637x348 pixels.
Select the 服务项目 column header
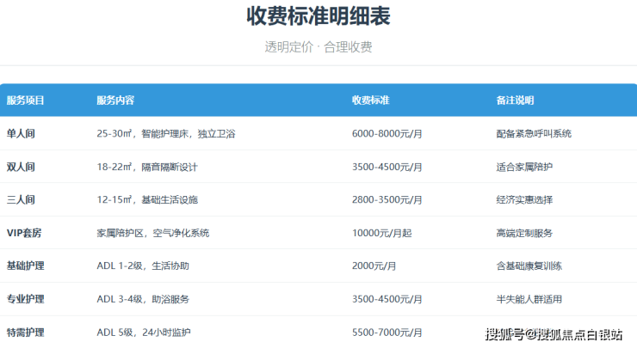click(x=26, y=101)
